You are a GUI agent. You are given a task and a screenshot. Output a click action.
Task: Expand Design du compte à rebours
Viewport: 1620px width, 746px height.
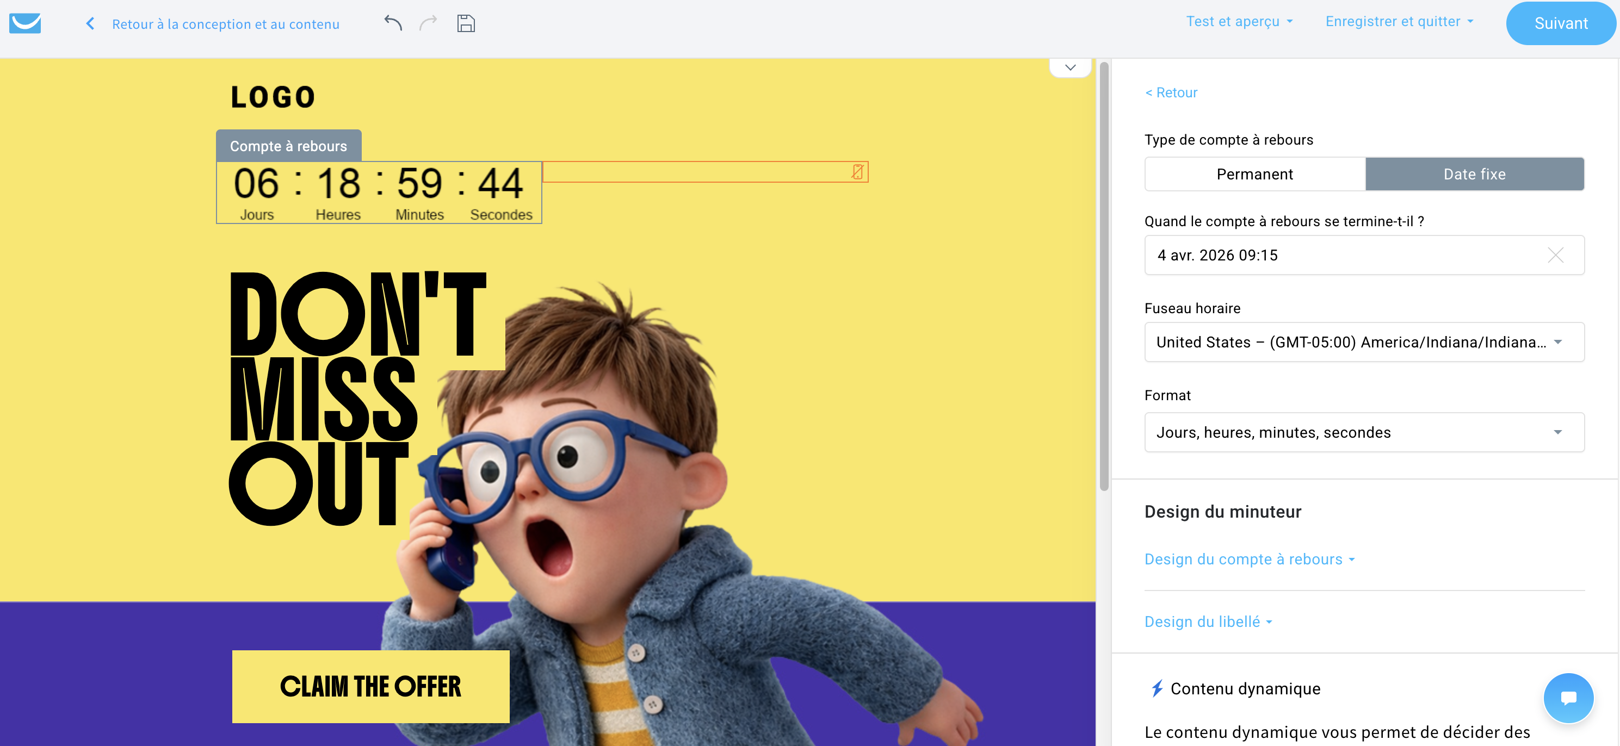1250,559
